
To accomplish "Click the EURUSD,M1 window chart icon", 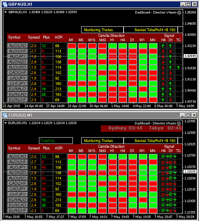I will (5, 115).
